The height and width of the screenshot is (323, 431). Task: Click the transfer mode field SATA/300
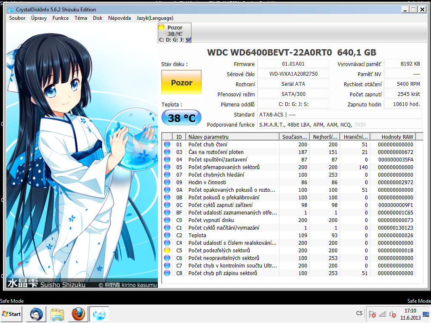tap(293, 94)
